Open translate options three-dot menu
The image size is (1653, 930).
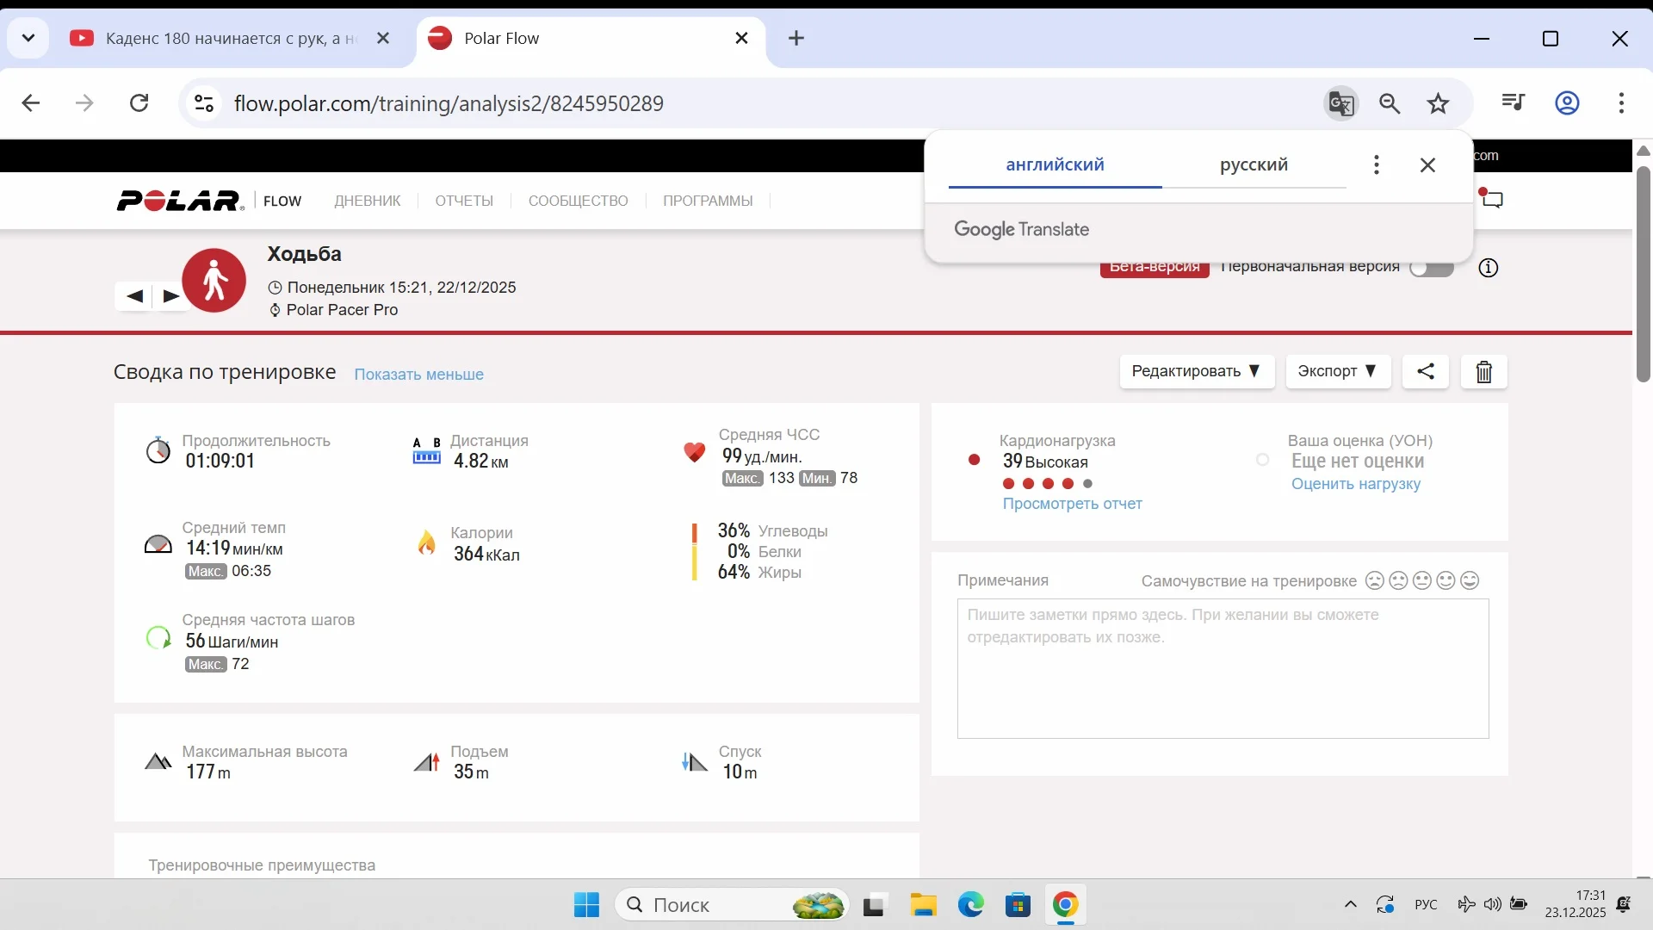tap(1376, 164)
